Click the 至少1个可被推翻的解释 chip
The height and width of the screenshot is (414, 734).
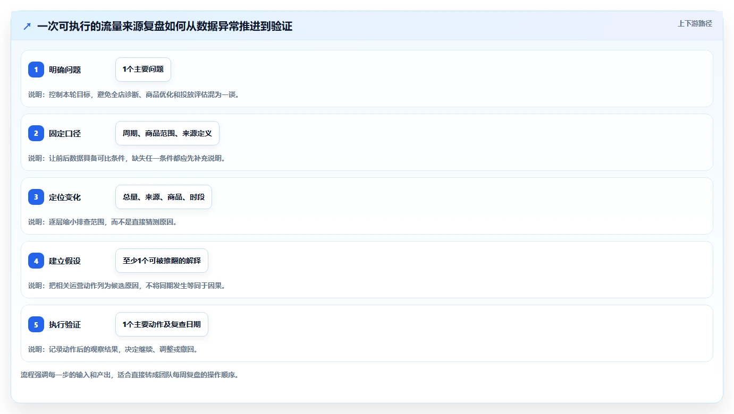click(x=162, y=261)
